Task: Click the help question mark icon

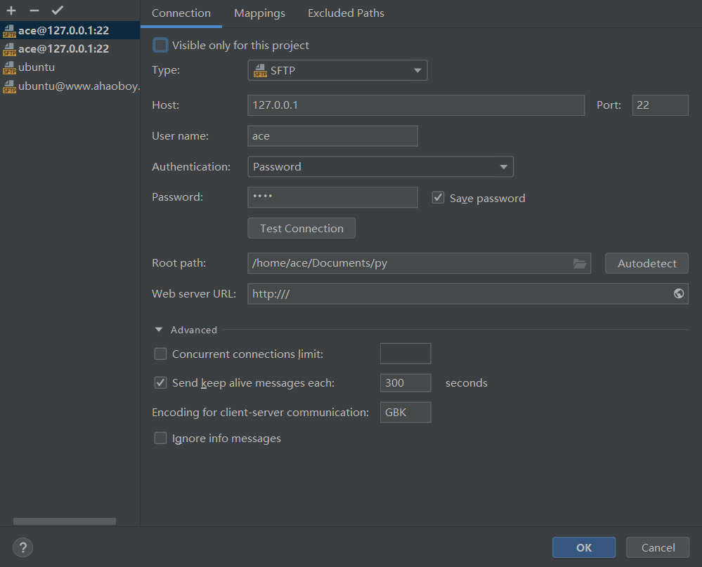Action: 22,547
